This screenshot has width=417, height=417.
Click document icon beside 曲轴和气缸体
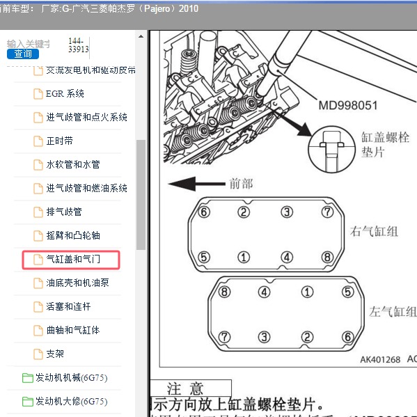tap(38, 331)
